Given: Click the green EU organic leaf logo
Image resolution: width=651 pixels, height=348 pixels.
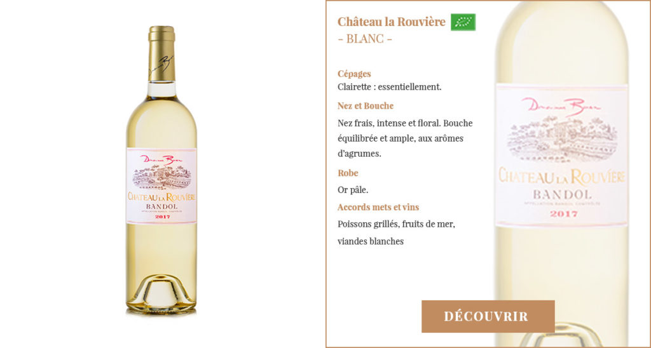Looking at the screenshot, I should point(463,22).
